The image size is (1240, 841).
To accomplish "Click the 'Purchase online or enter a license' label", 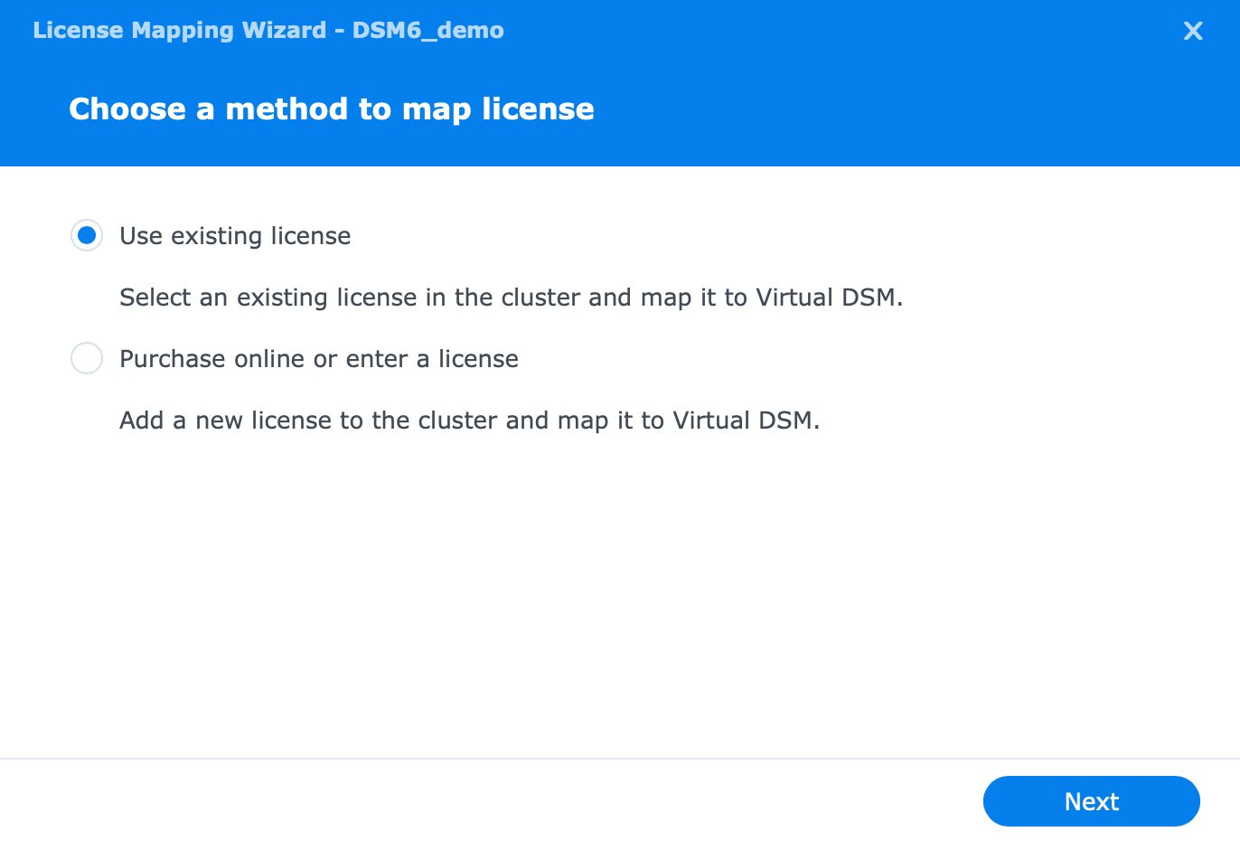I will (319, 359).
